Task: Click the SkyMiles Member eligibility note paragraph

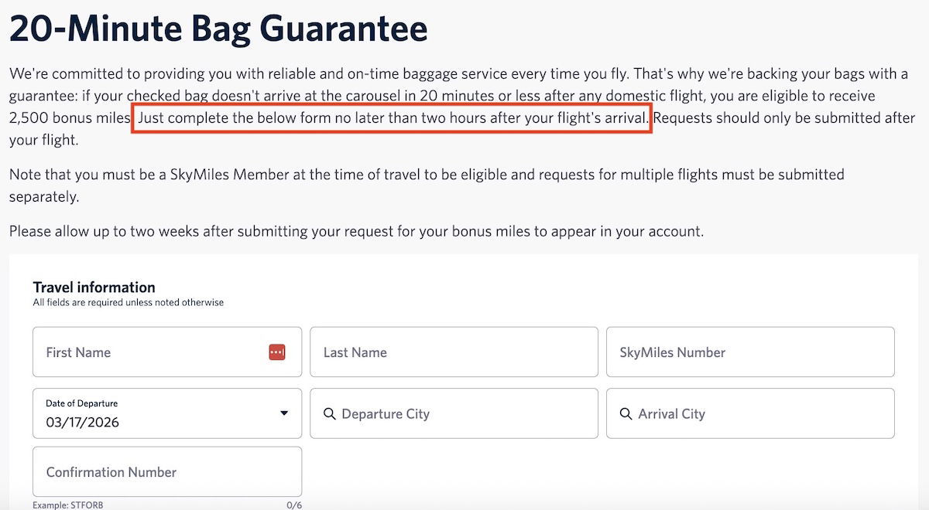Action: 426,185
